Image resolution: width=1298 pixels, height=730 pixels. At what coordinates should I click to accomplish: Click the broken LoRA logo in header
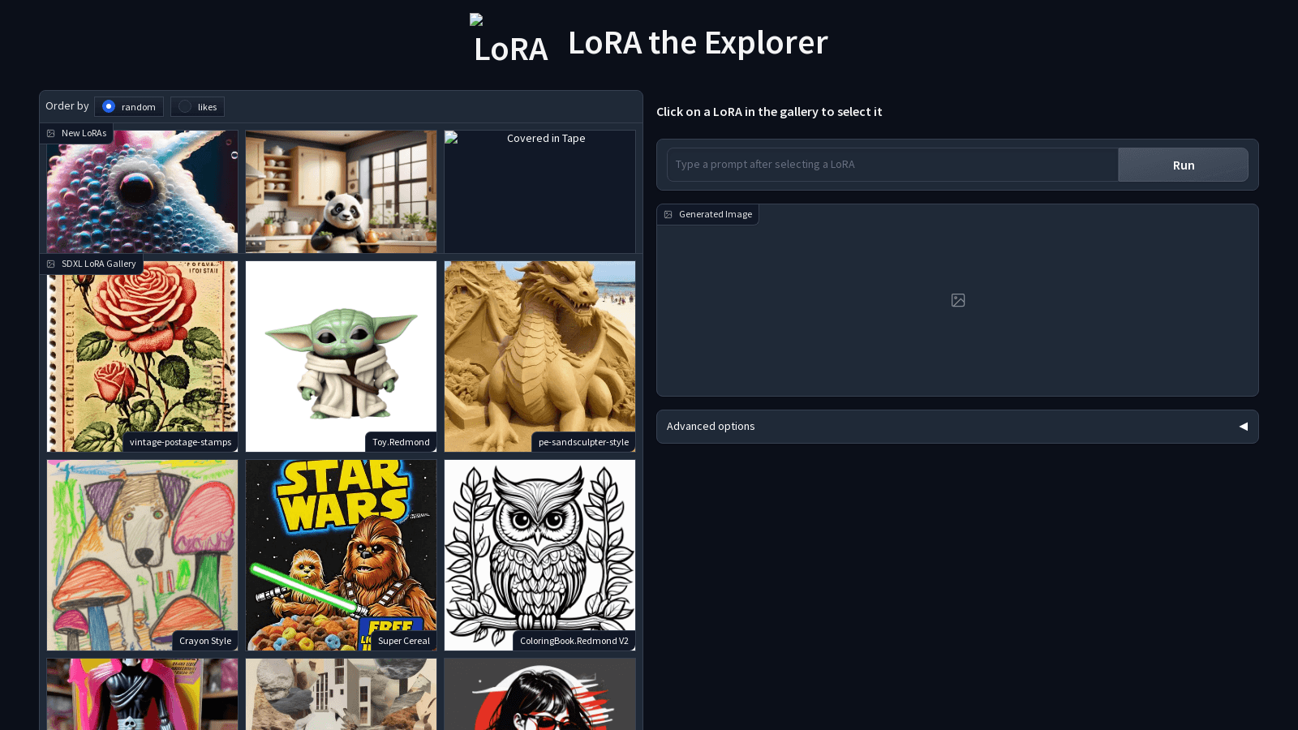pyautogui.click(x=510, y=41)
